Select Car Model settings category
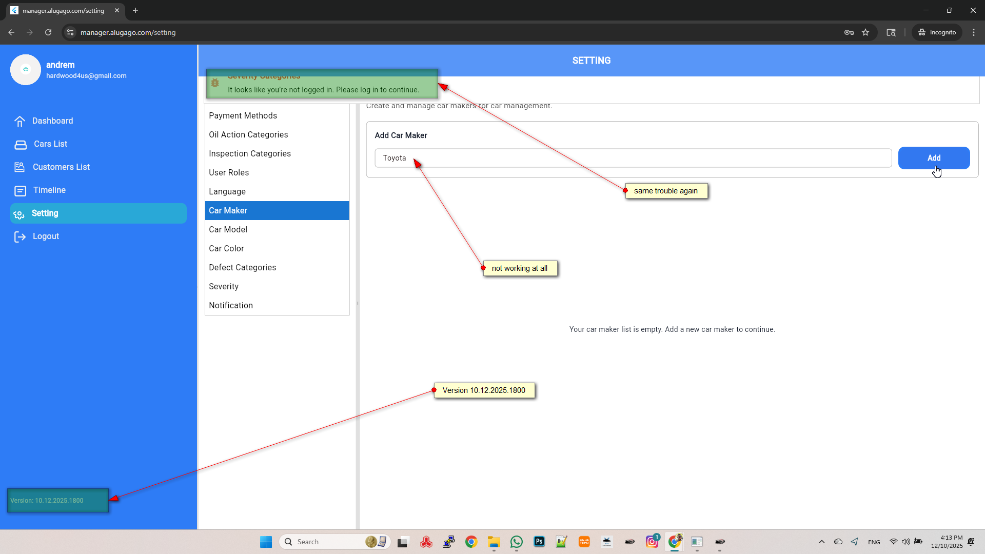 [228, 229]
